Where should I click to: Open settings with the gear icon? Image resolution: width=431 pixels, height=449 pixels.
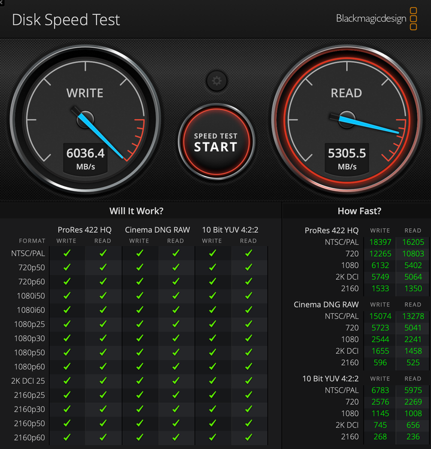tap(217, 81)
